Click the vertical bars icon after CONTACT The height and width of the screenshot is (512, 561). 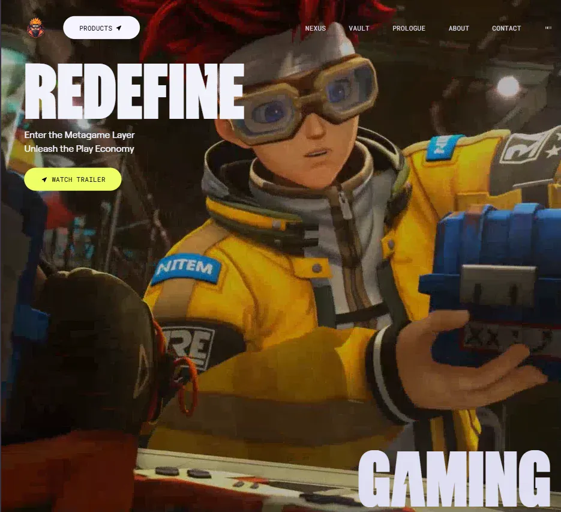(547, 28)
